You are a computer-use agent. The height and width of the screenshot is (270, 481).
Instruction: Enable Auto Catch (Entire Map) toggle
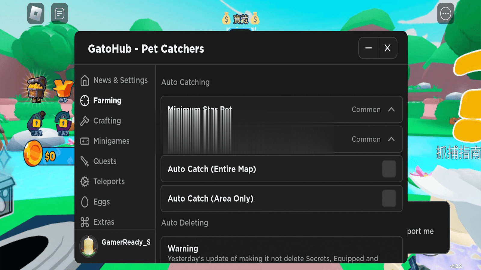click(389, 169)
